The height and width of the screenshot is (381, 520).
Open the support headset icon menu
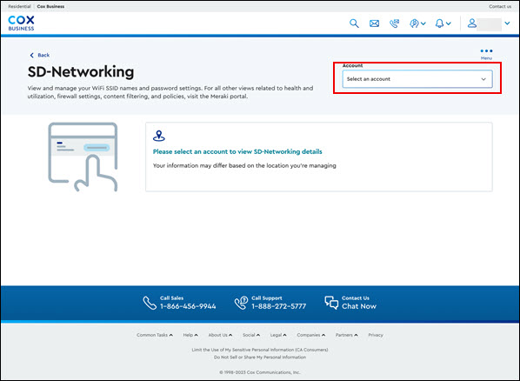click(x=414, y=23)
